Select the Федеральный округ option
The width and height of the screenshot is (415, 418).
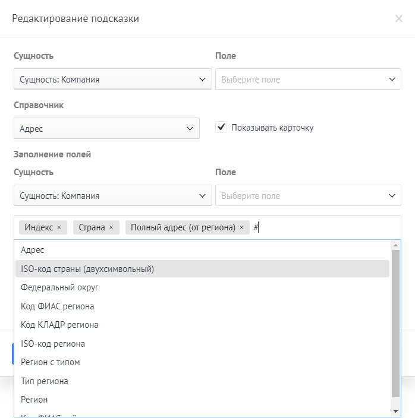[x=202, y=287]
